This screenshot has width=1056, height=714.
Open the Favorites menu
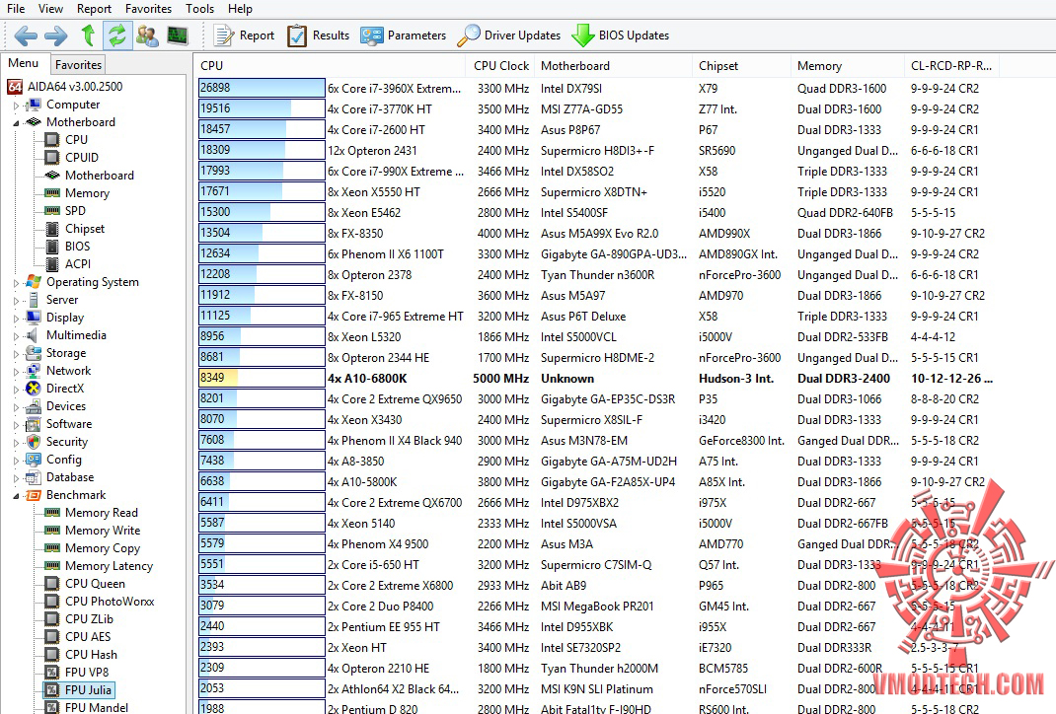148,9
